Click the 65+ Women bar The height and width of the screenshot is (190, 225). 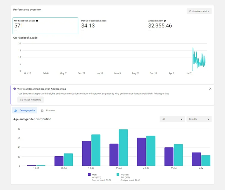tap(206, 161)
